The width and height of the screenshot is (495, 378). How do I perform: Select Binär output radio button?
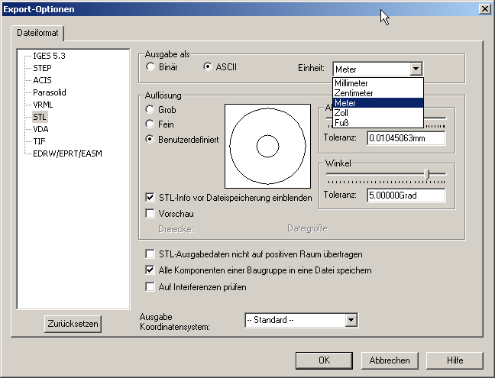pyautogui.click(x=150, y=67)
